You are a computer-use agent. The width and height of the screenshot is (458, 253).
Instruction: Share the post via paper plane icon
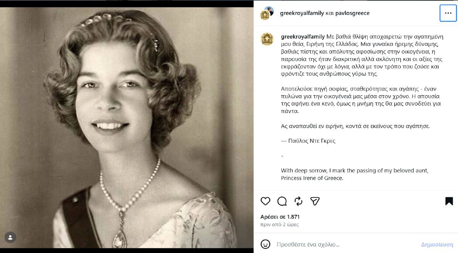(315, 201)
